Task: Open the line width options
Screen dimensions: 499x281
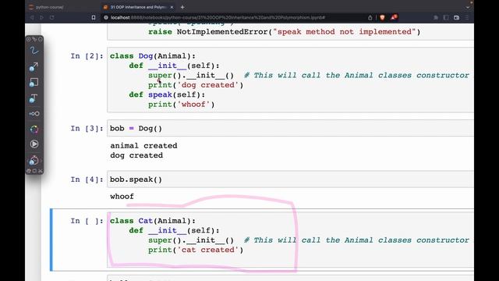Action: (34, 114)
